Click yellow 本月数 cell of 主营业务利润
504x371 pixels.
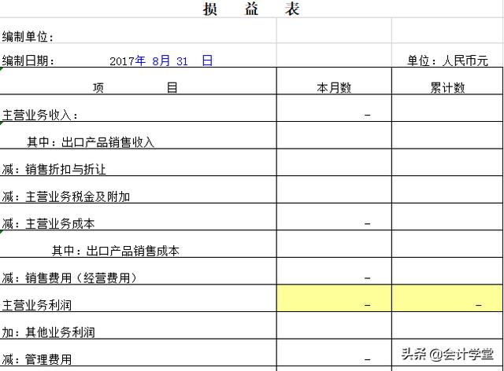334,298
